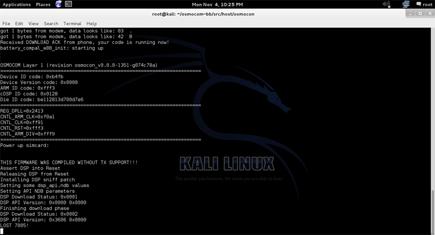
Task: Click 'Releasing DSP from Reset' line
Action: point(34,174)
